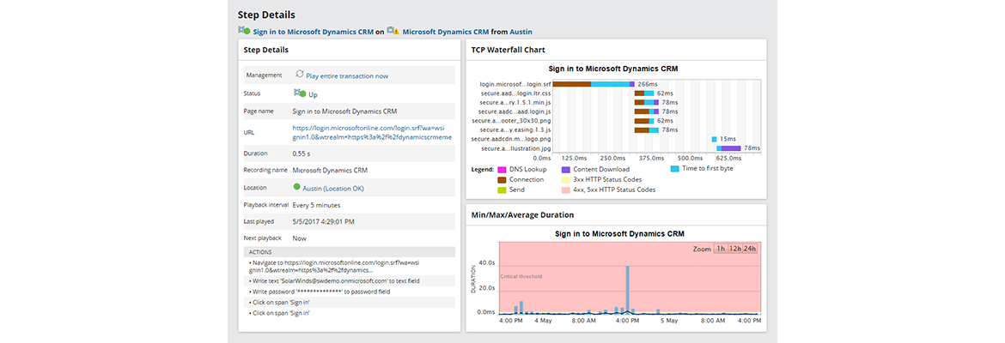Viewport: 1005px width, 343px height.
Task: Click the '5/5/2017 4:29:01 PM' last played value
Action: pyautogui.click(x=324, y=221)
